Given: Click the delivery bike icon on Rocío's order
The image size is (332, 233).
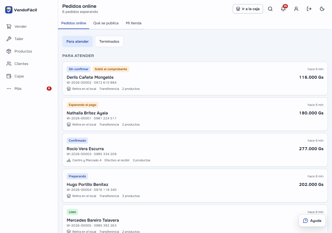Looking at the screenshot, I should pos(69,160).
